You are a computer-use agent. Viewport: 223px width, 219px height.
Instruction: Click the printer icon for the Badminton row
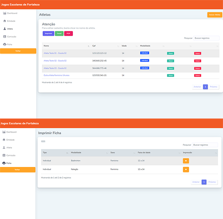(x=186, y=161)
